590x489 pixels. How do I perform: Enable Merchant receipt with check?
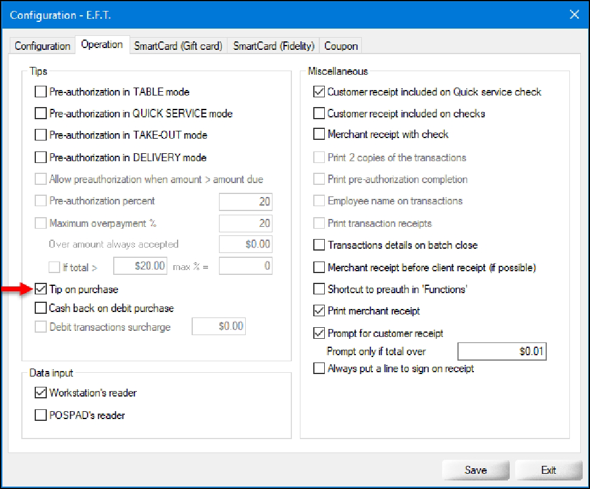[319, 134]
